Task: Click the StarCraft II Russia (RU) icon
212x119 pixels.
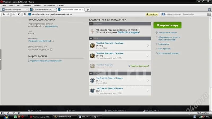Action: click(x=92, y=81)
